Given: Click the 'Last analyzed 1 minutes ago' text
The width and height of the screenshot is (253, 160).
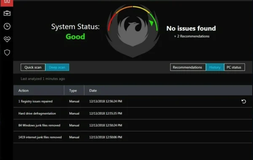Looking at the screenshot, I should [43, 79].
